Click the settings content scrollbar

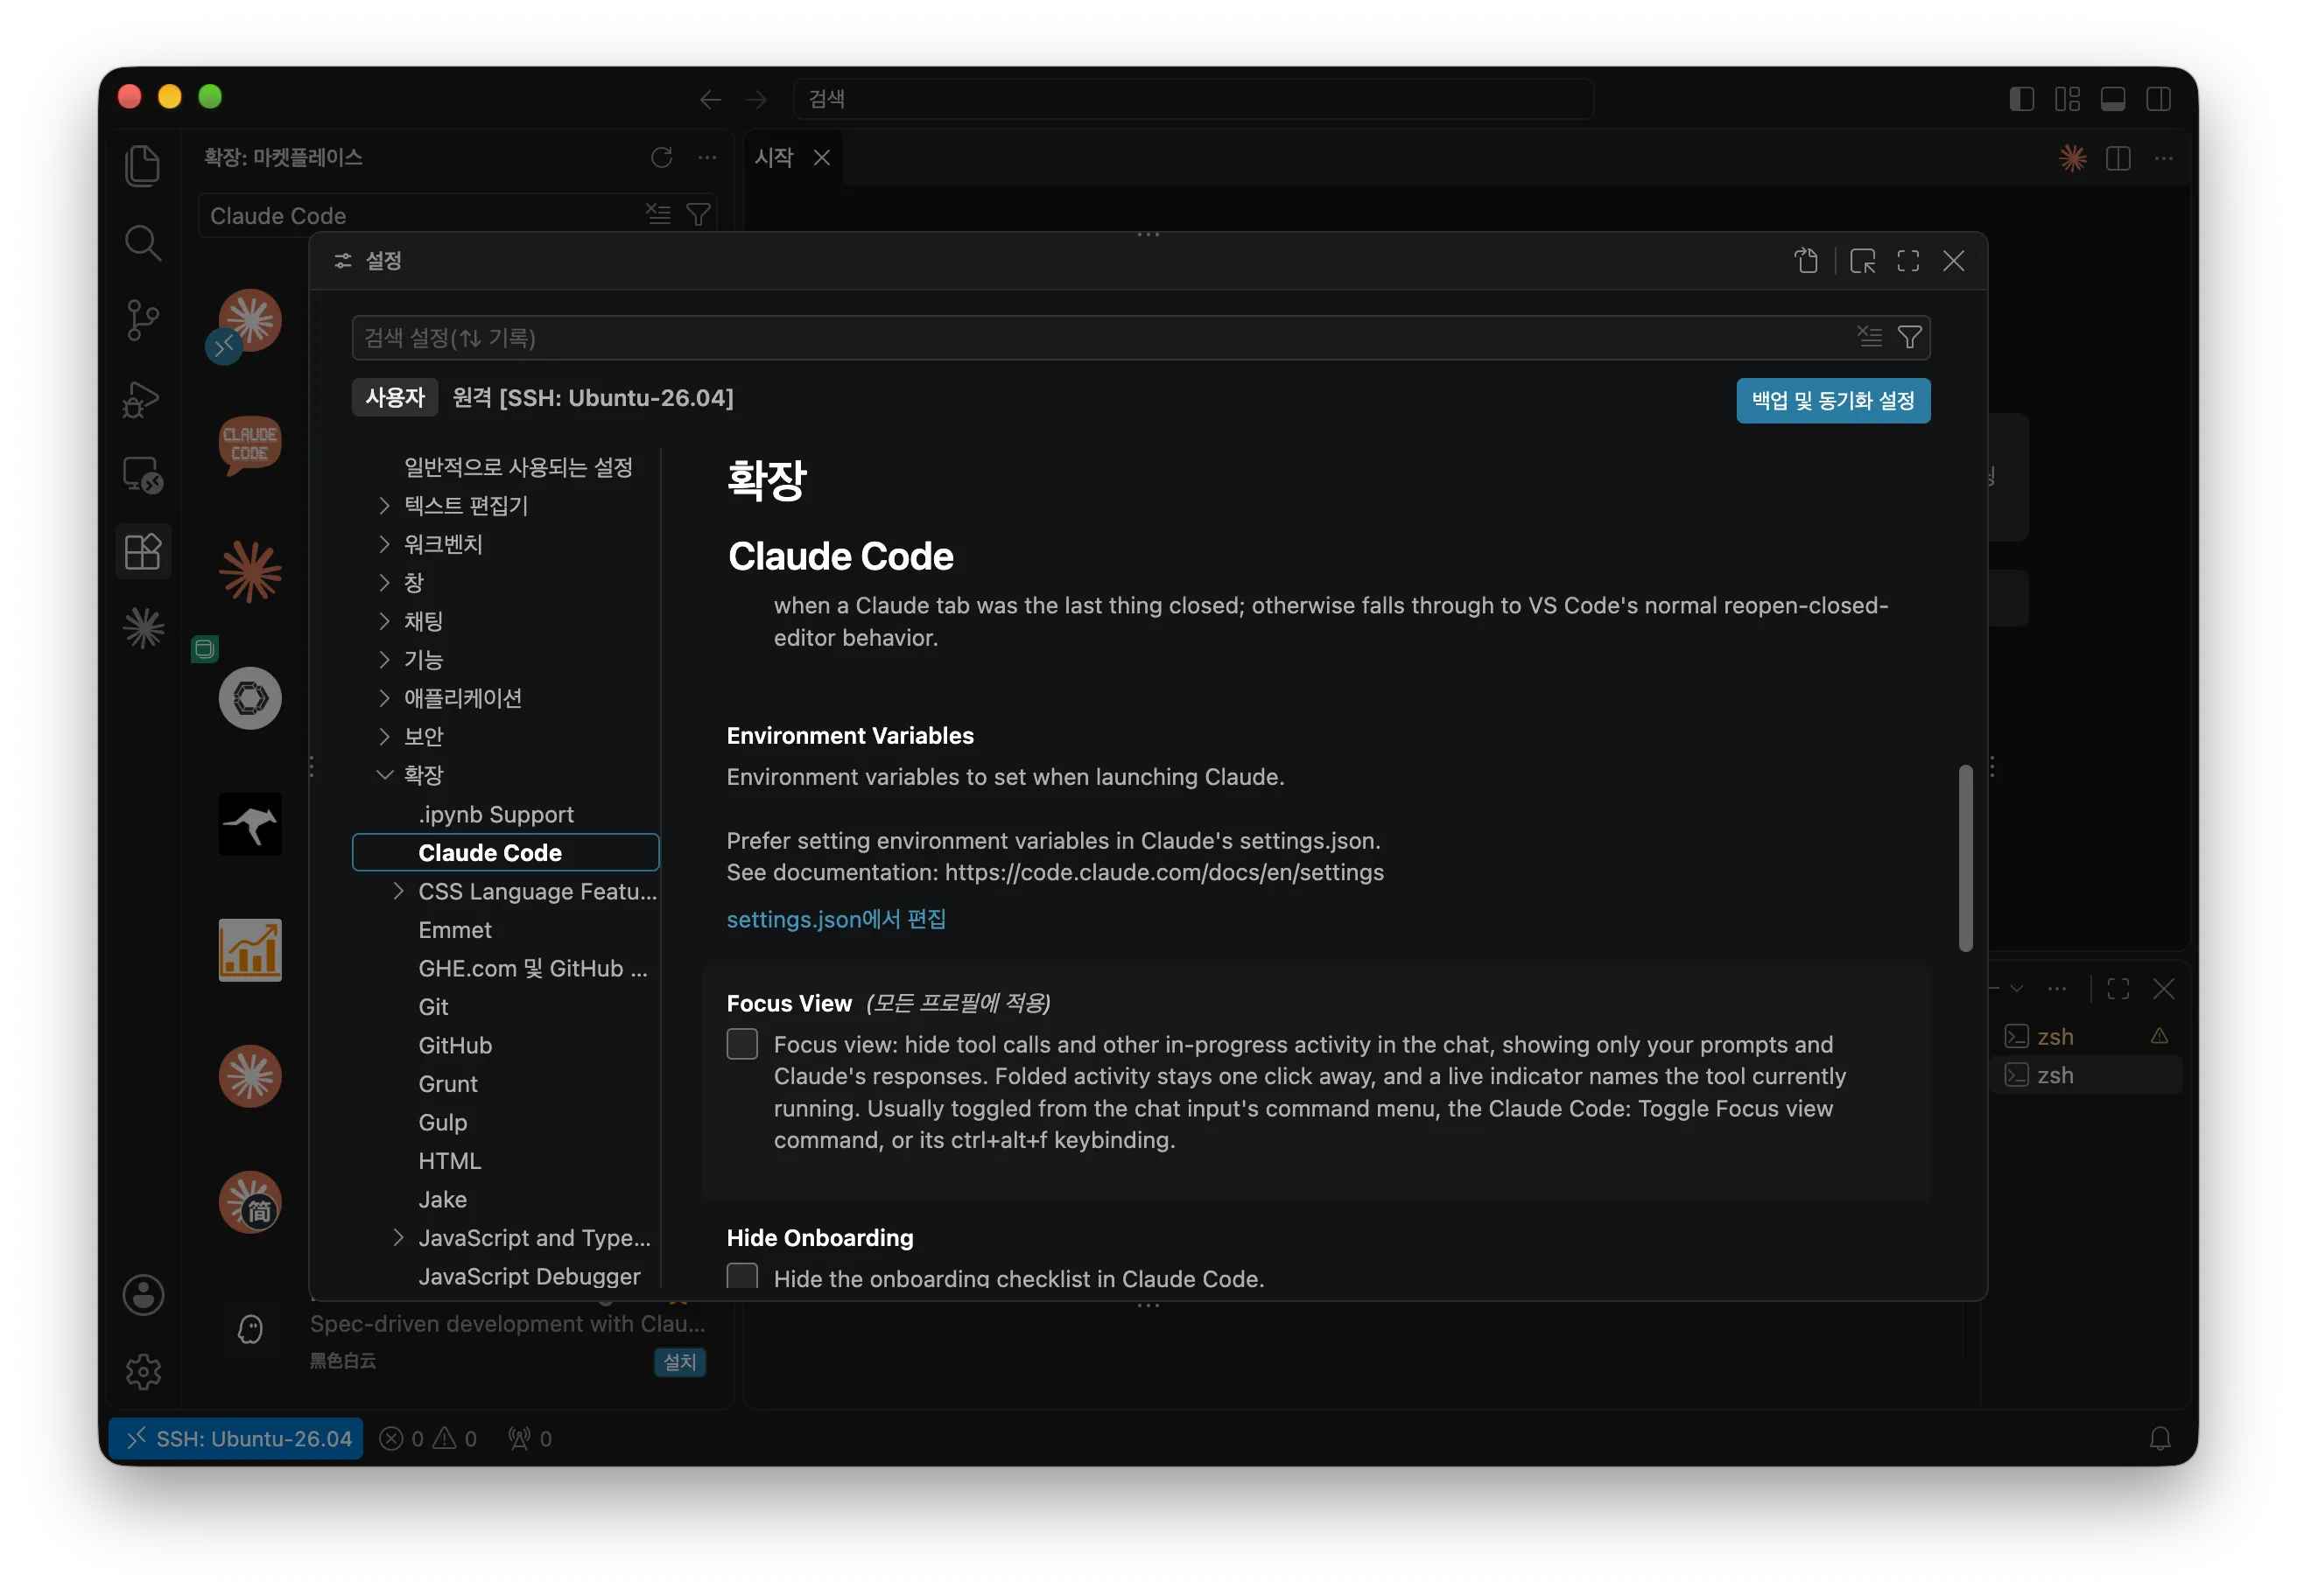coord(1965,858)
